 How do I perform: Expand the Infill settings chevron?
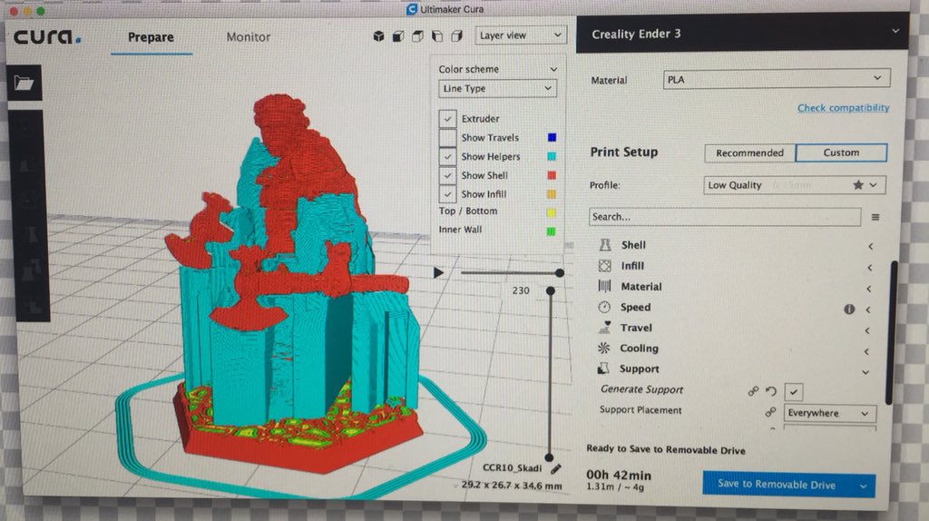870,268
